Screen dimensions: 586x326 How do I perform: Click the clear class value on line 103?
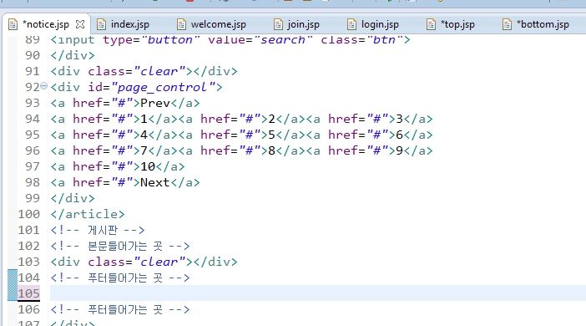pos(159,262)
